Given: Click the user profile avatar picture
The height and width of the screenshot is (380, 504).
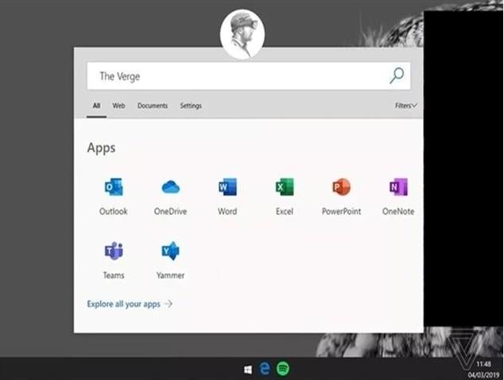Looking at the screenshot, I should tap(242, 34).
